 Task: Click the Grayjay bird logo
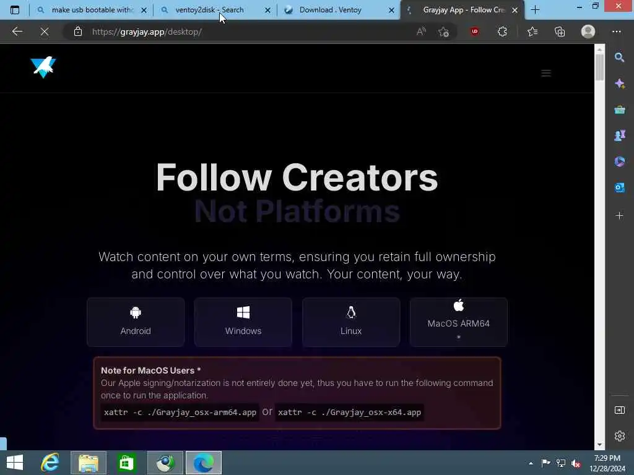point(43,67)
